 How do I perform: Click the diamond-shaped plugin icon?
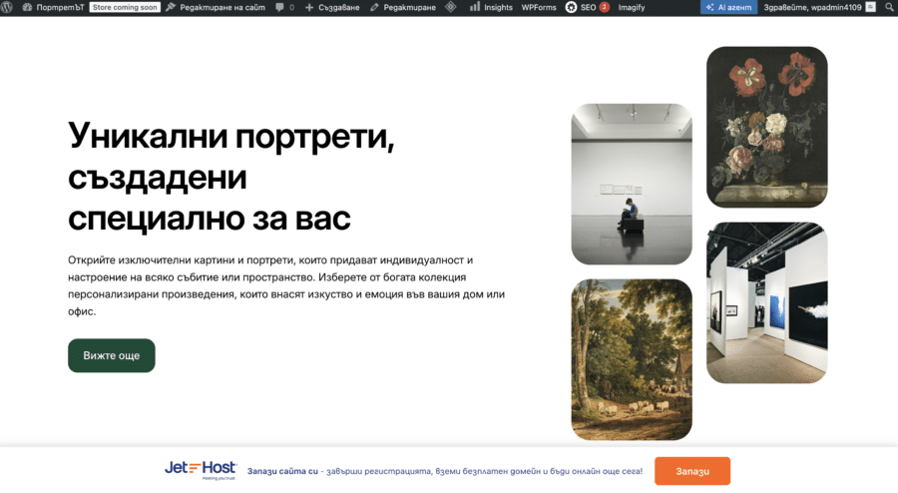451,7
